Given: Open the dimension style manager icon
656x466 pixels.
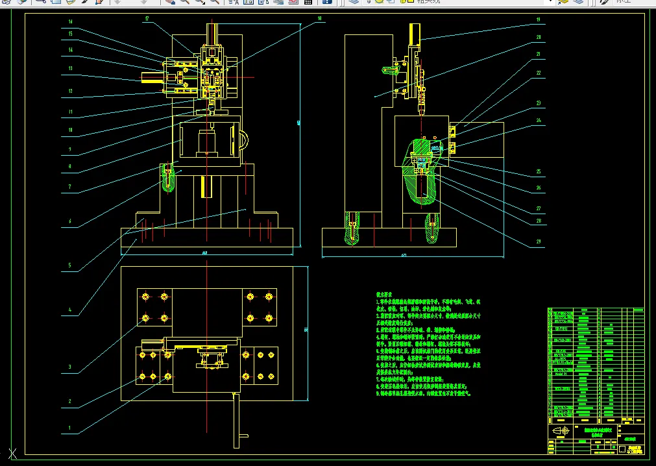Looking at the screenshot, I should (x=248, y=2).
